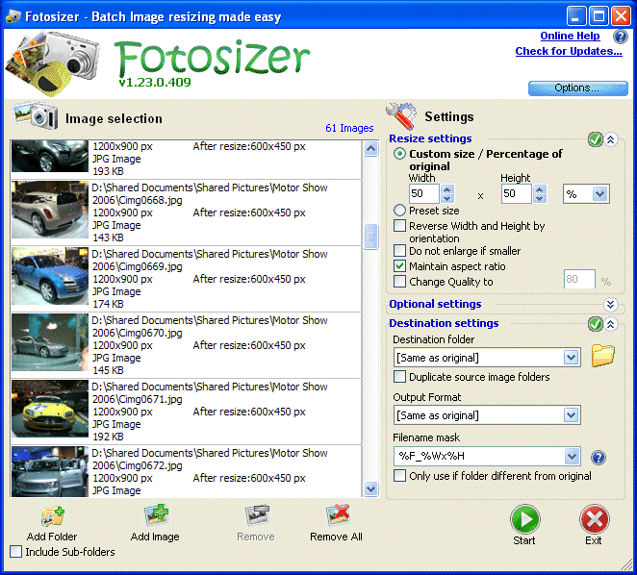This screenshot has height=575, width=637.
Task: Click the image list scrollbar thumb
Action: (370, 236)
